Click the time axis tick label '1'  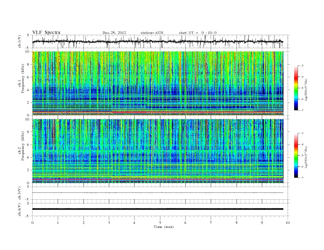click(58, 223)
